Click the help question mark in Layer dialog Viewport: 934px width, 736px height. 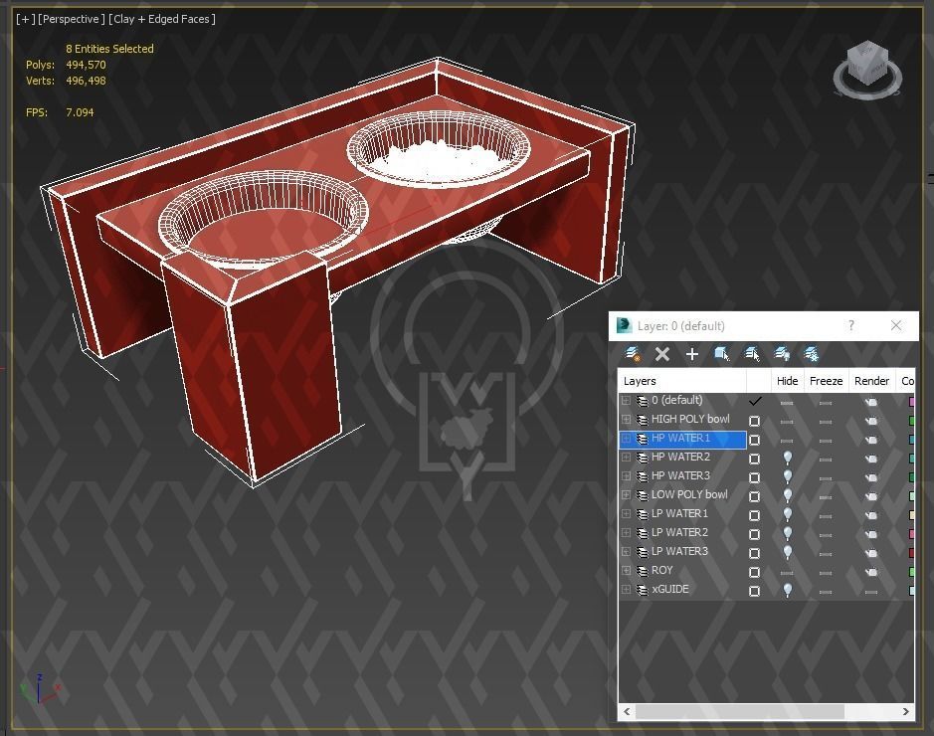coord(851,325)
